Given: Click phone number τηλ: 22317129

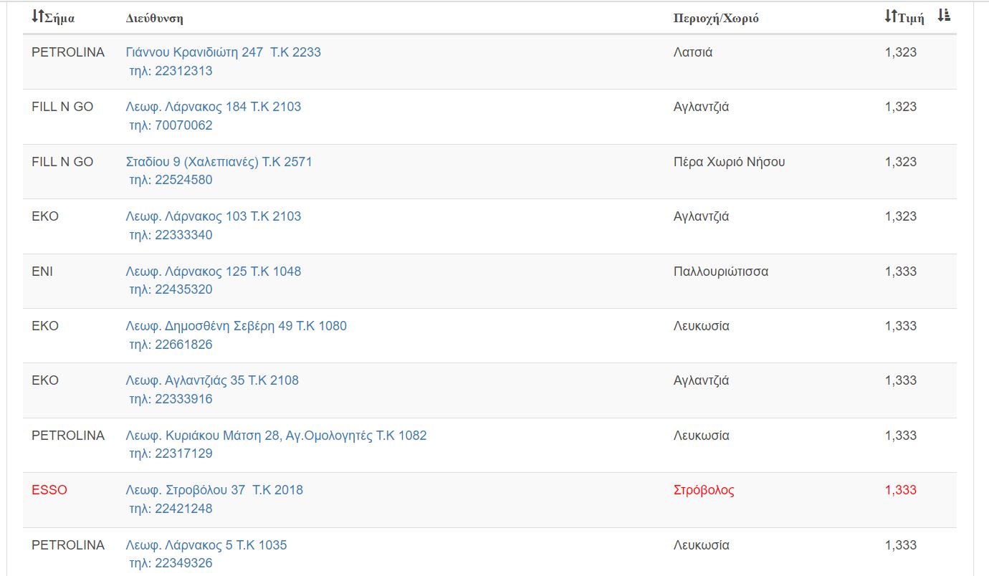Looking at the screenshot, I should [171, 453].
